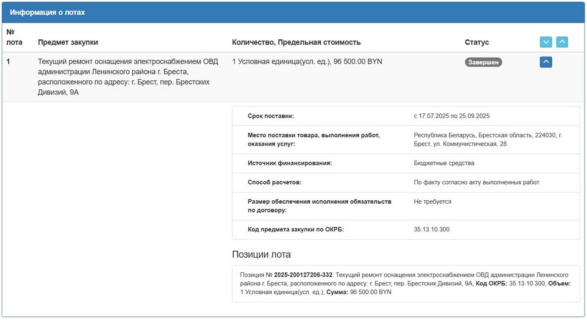This screenshot has width=587, height=320.
Task: Click the "№ лота" column header
Action: pos(14,37)
